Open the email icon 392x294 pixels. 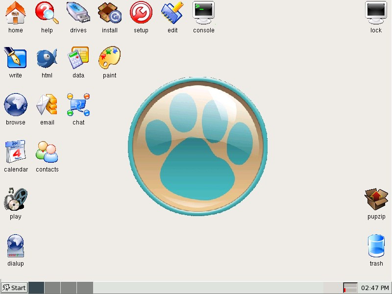pos(47,105)
